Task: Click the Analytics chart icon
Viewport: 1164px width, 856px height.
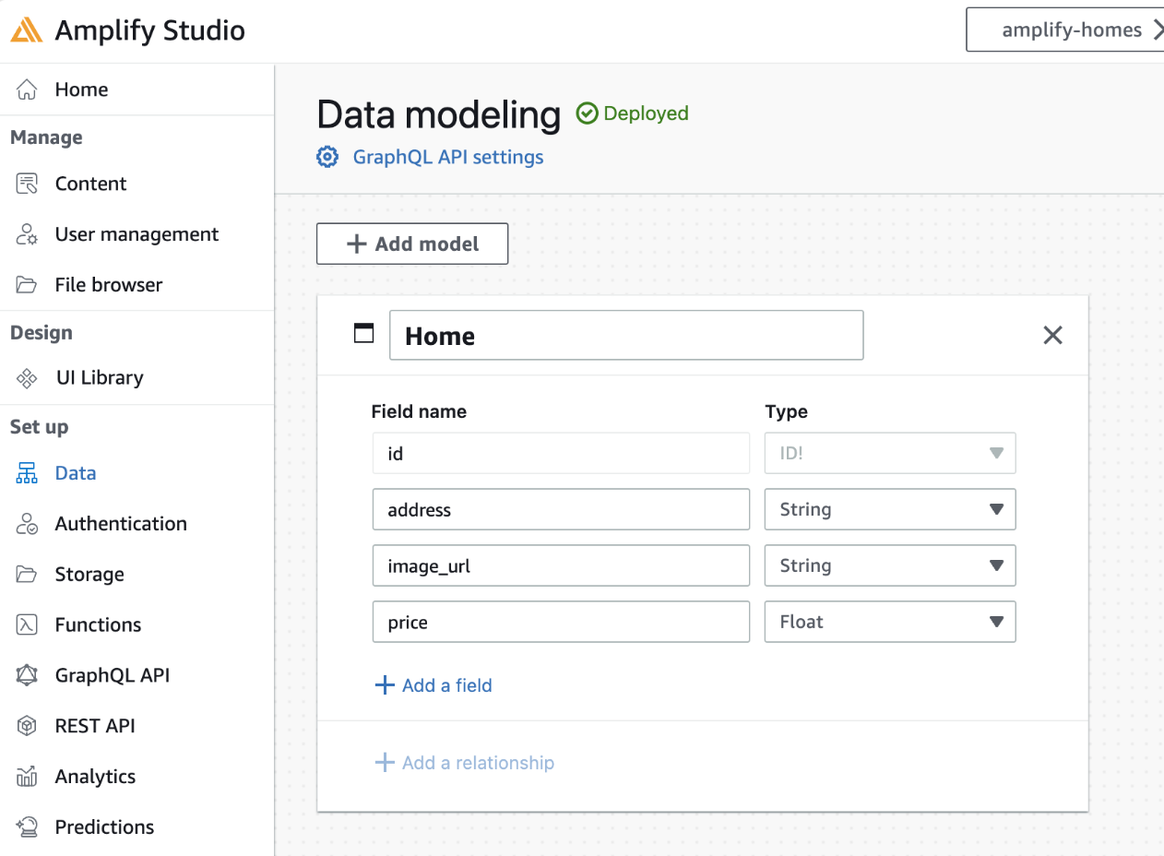Action: 27,777
